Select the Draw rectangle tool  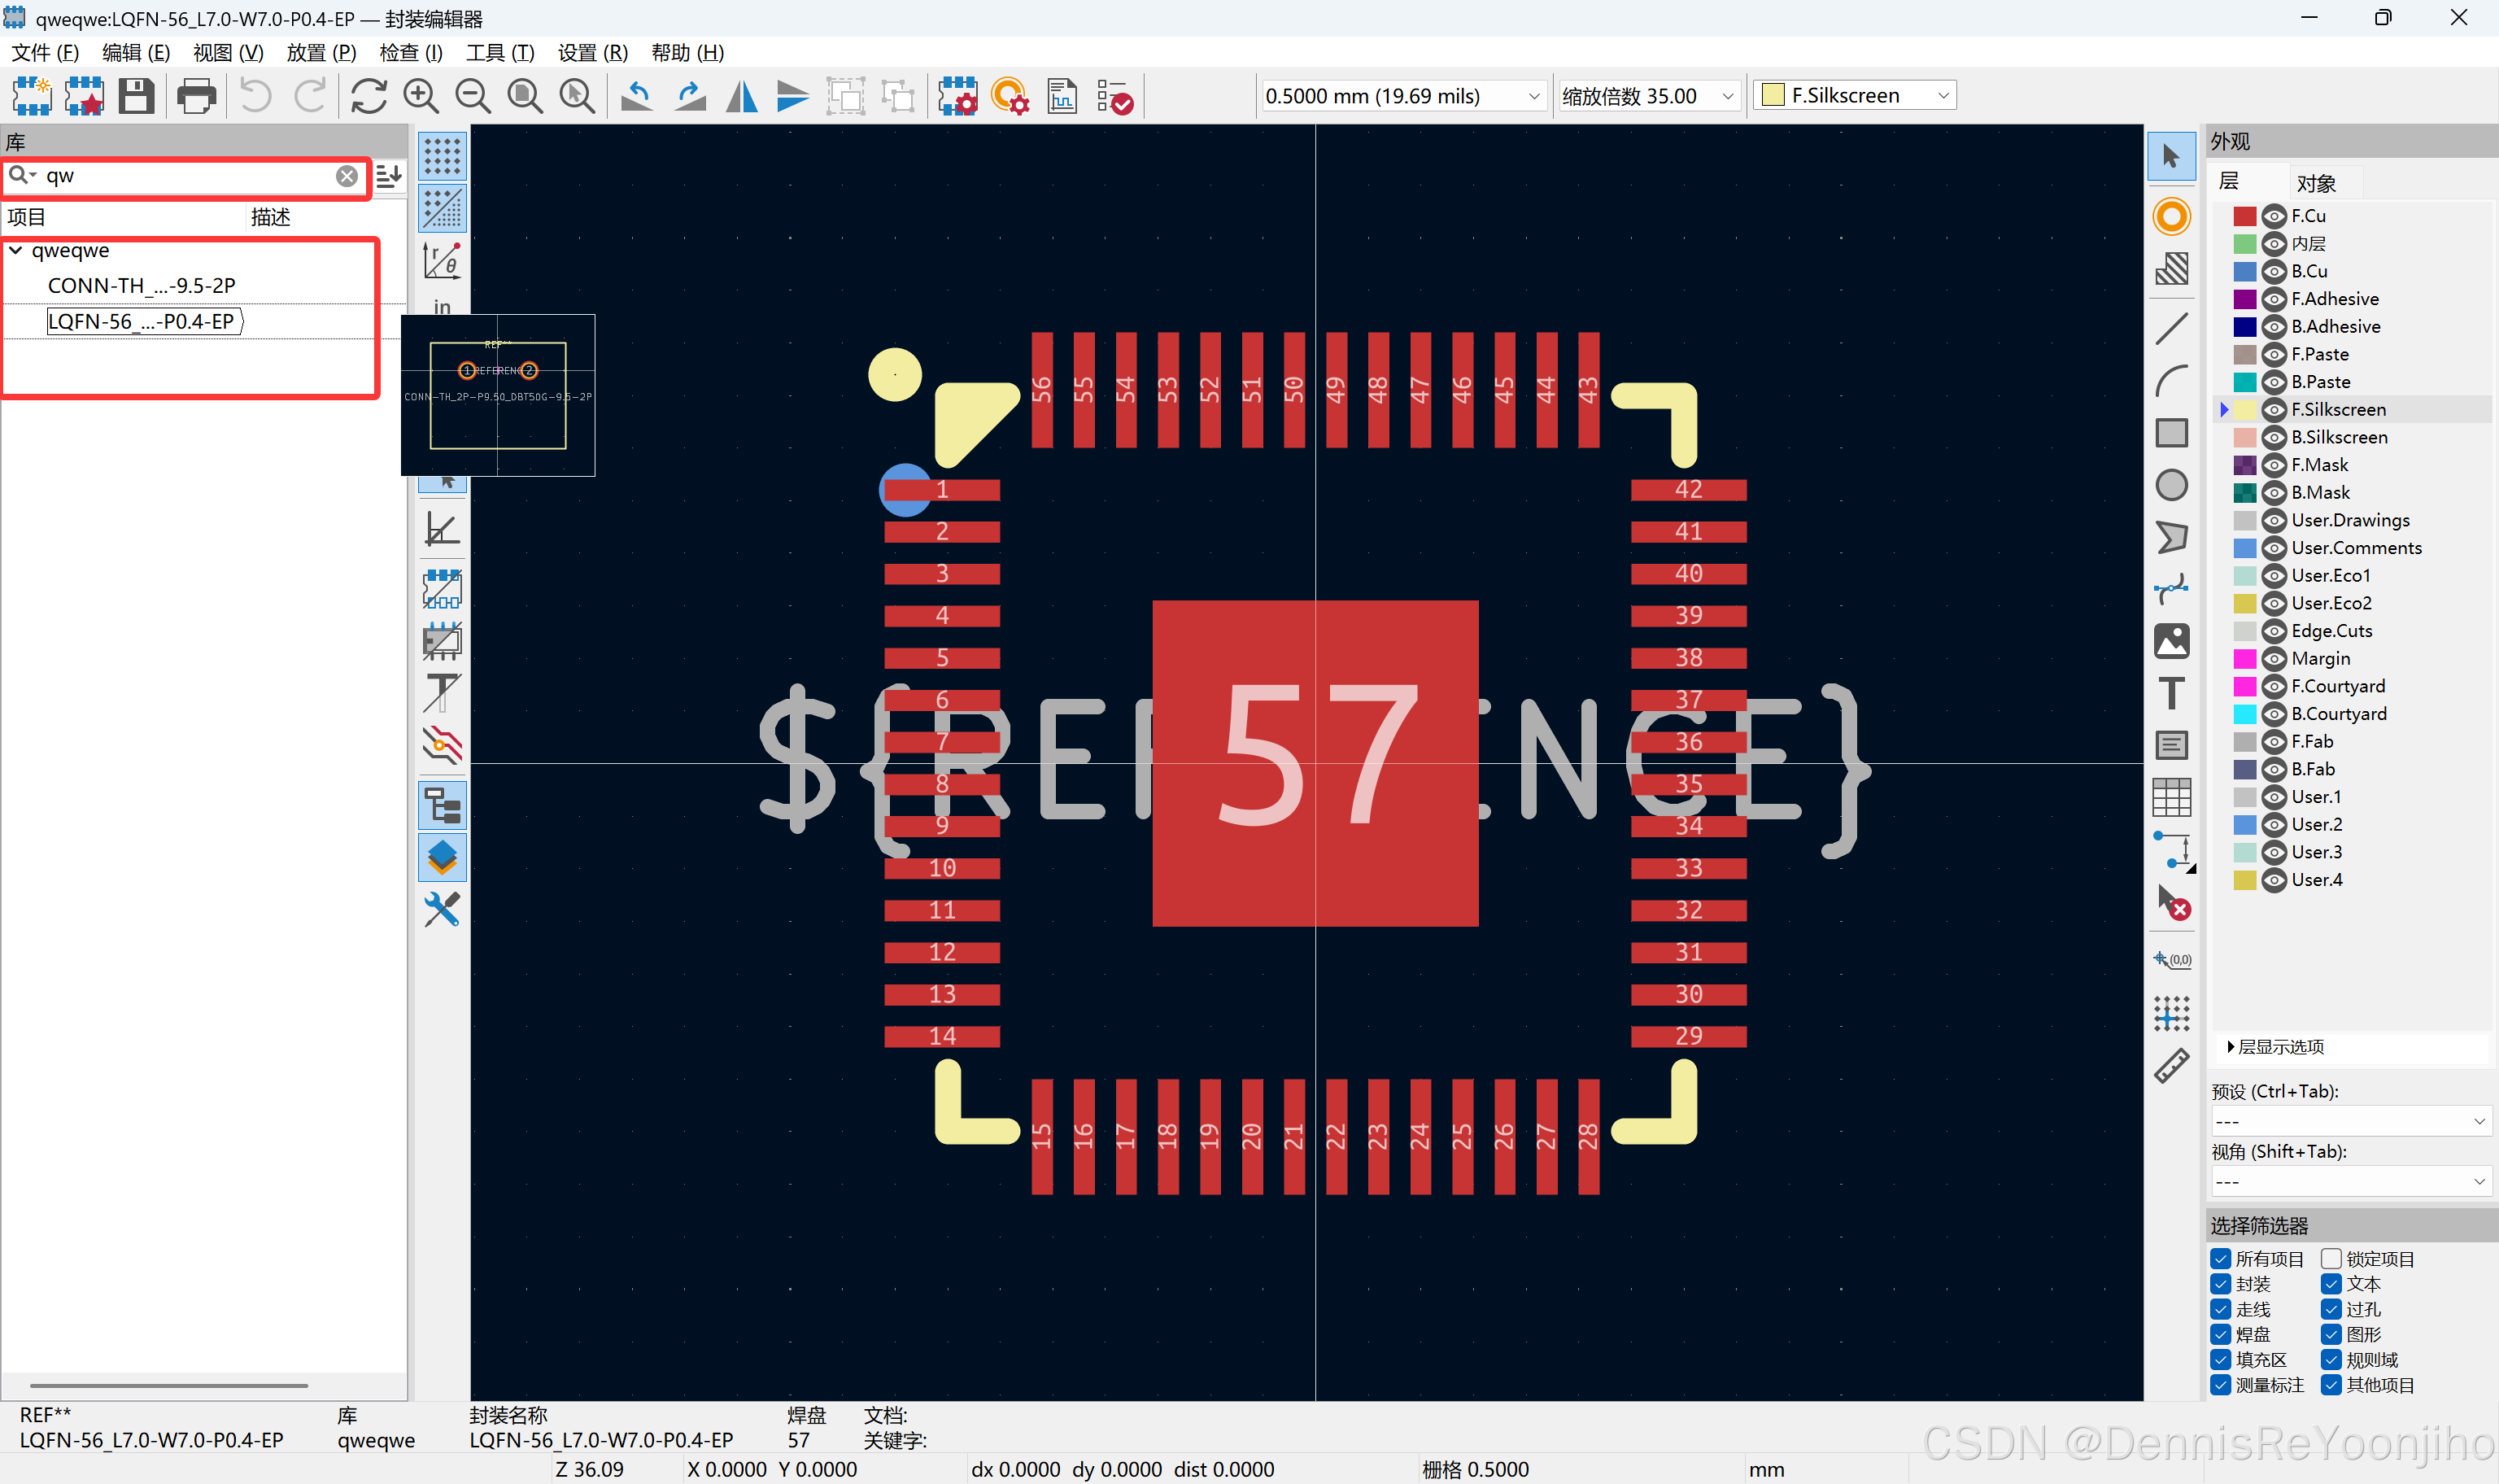pyautogui.click(x=2171, y=433)
